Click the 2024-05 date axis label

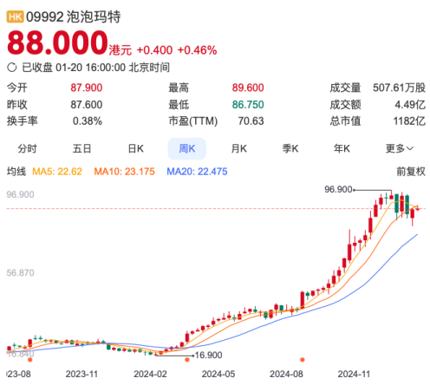[x=218, y=374]
